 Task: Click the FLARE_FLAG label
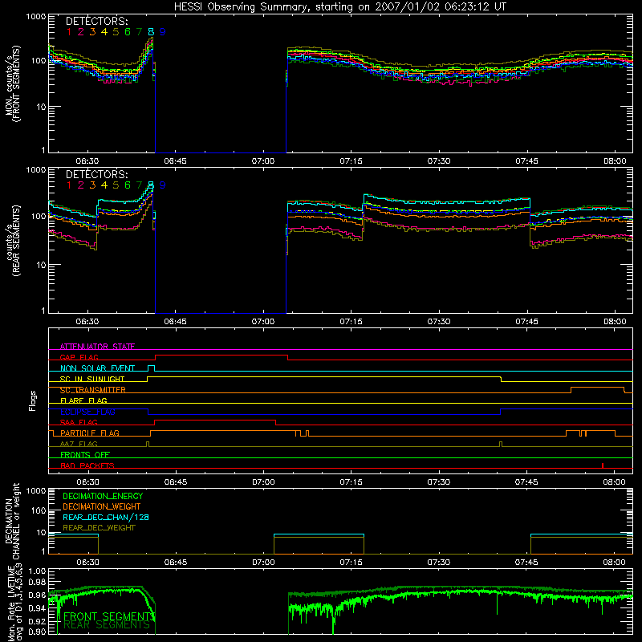(x=83, y=400)
